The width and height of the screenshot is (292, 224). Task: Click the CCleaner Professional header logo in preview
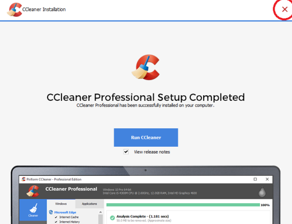[33, 191]
